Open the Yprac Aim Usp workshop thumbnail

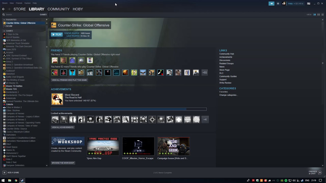(103, 146)
